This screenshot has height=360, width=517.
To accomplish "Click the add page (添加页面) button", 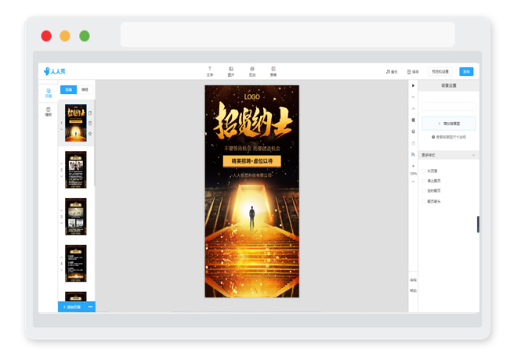I will click(71, 307).
